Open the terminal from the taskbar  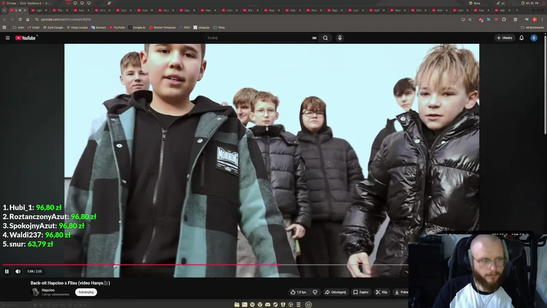tap(244, 305)
